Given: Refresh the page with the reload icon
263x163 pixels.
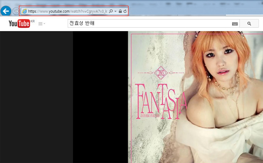Looking at the screenshot, I should pos(125,11).
